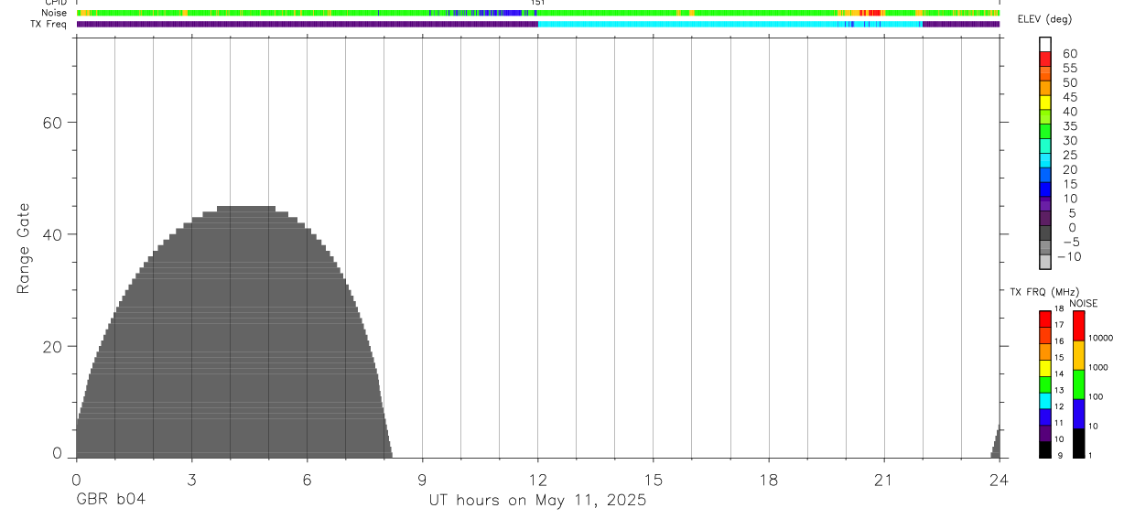
Task: Click the 'Range Gate' y-axis label
Action: pyautogui.click(x=25, y=248)
